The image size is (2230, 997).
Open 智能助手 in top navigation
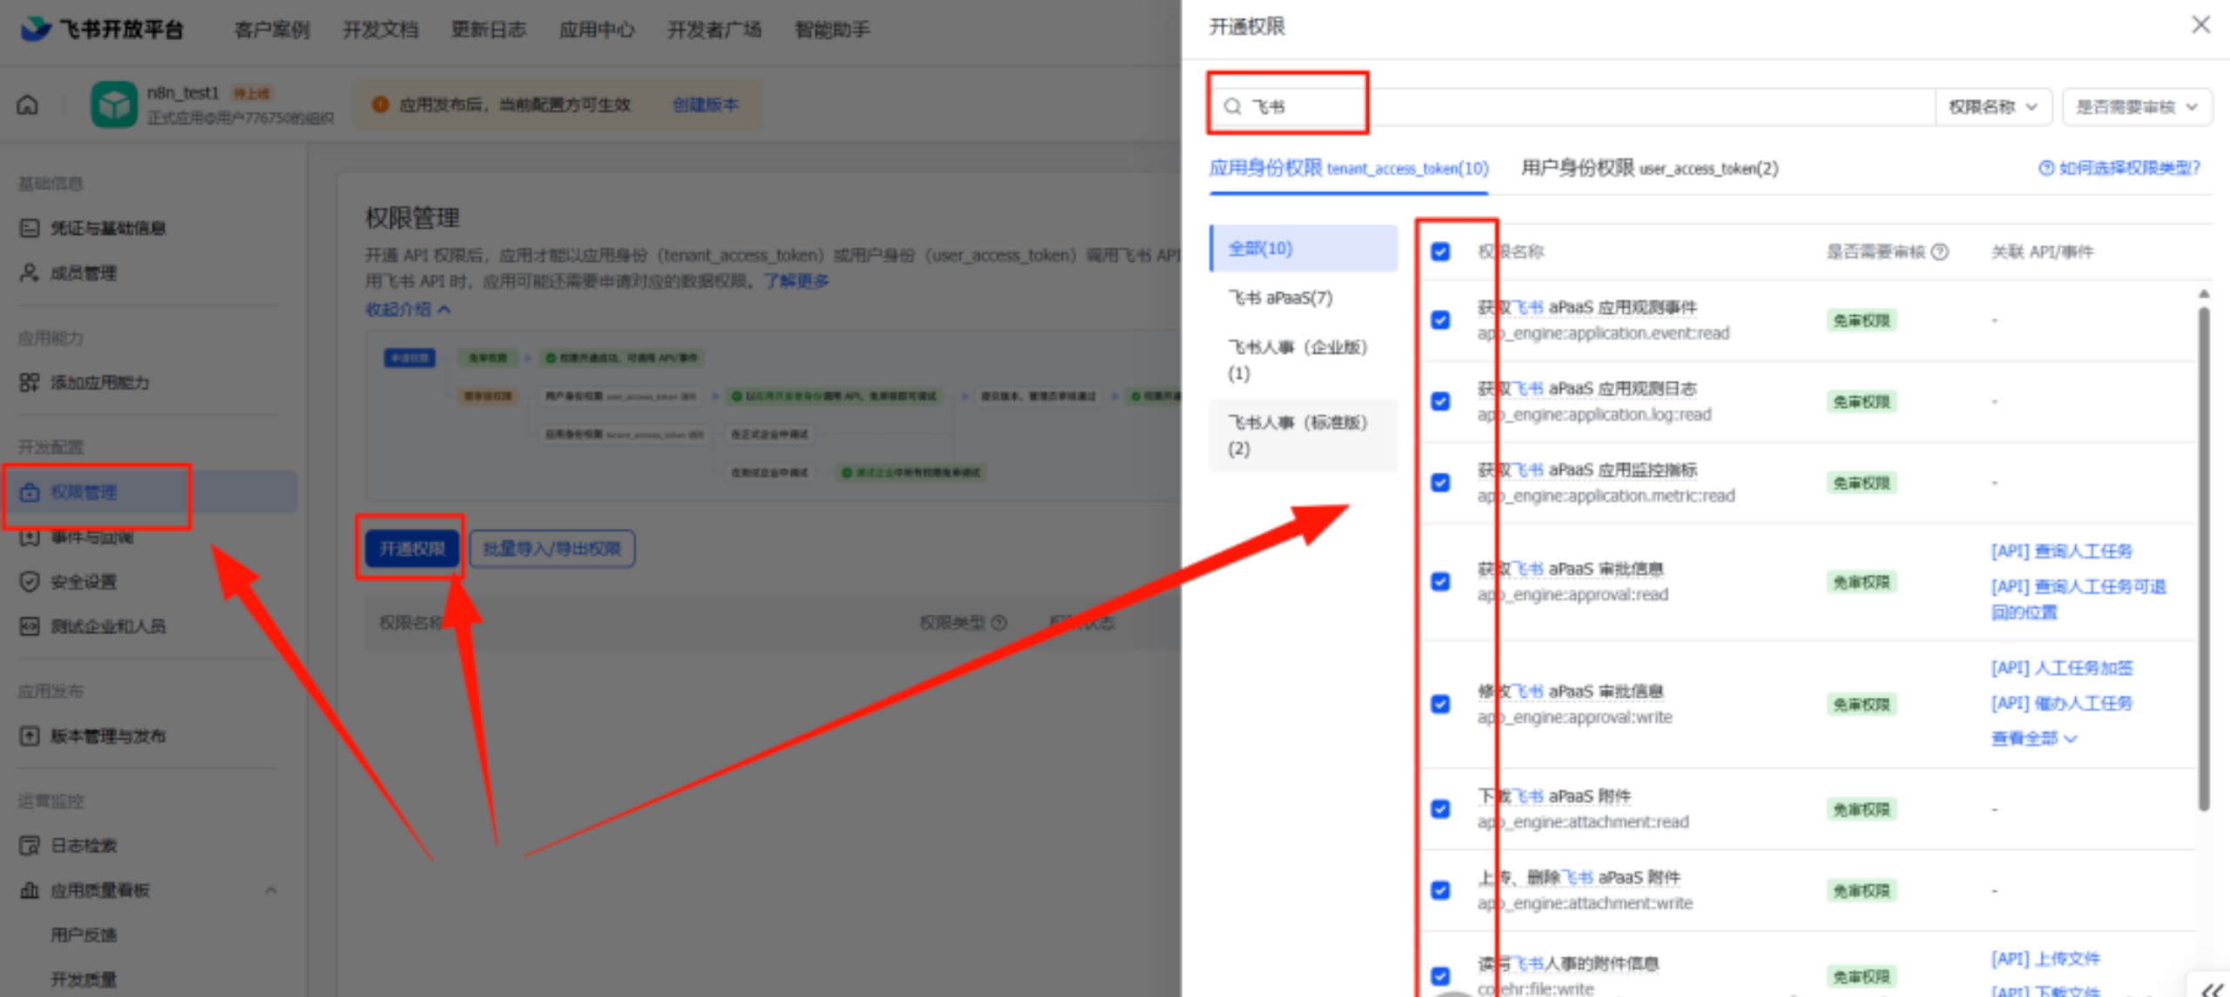(x=832, y=30)
